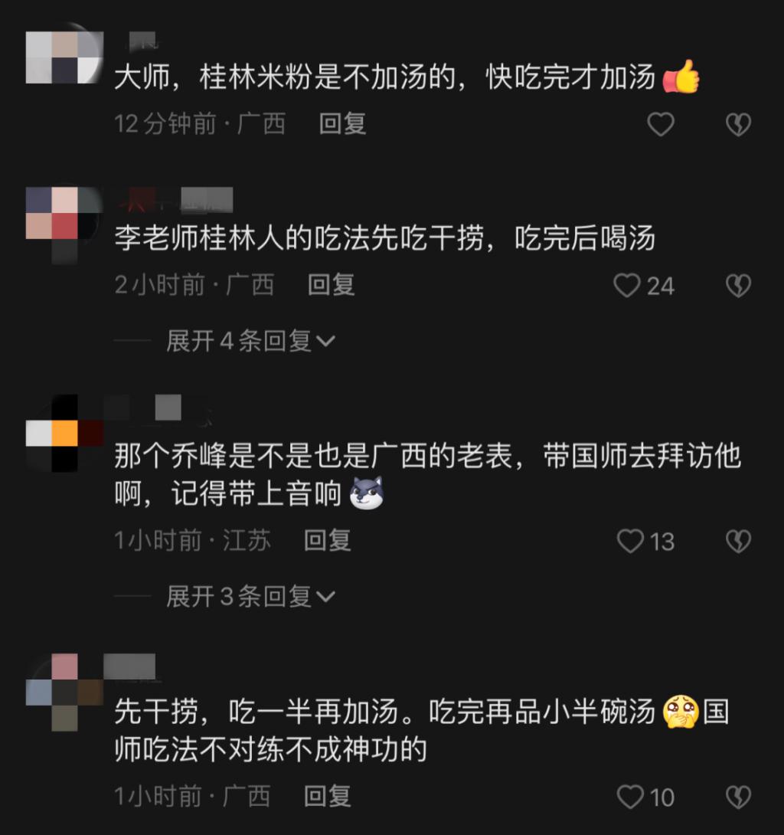This screenshot has height=835, width=784.
Task: Click chevron next to 展开4条回复
Action: tap(325, 342)
